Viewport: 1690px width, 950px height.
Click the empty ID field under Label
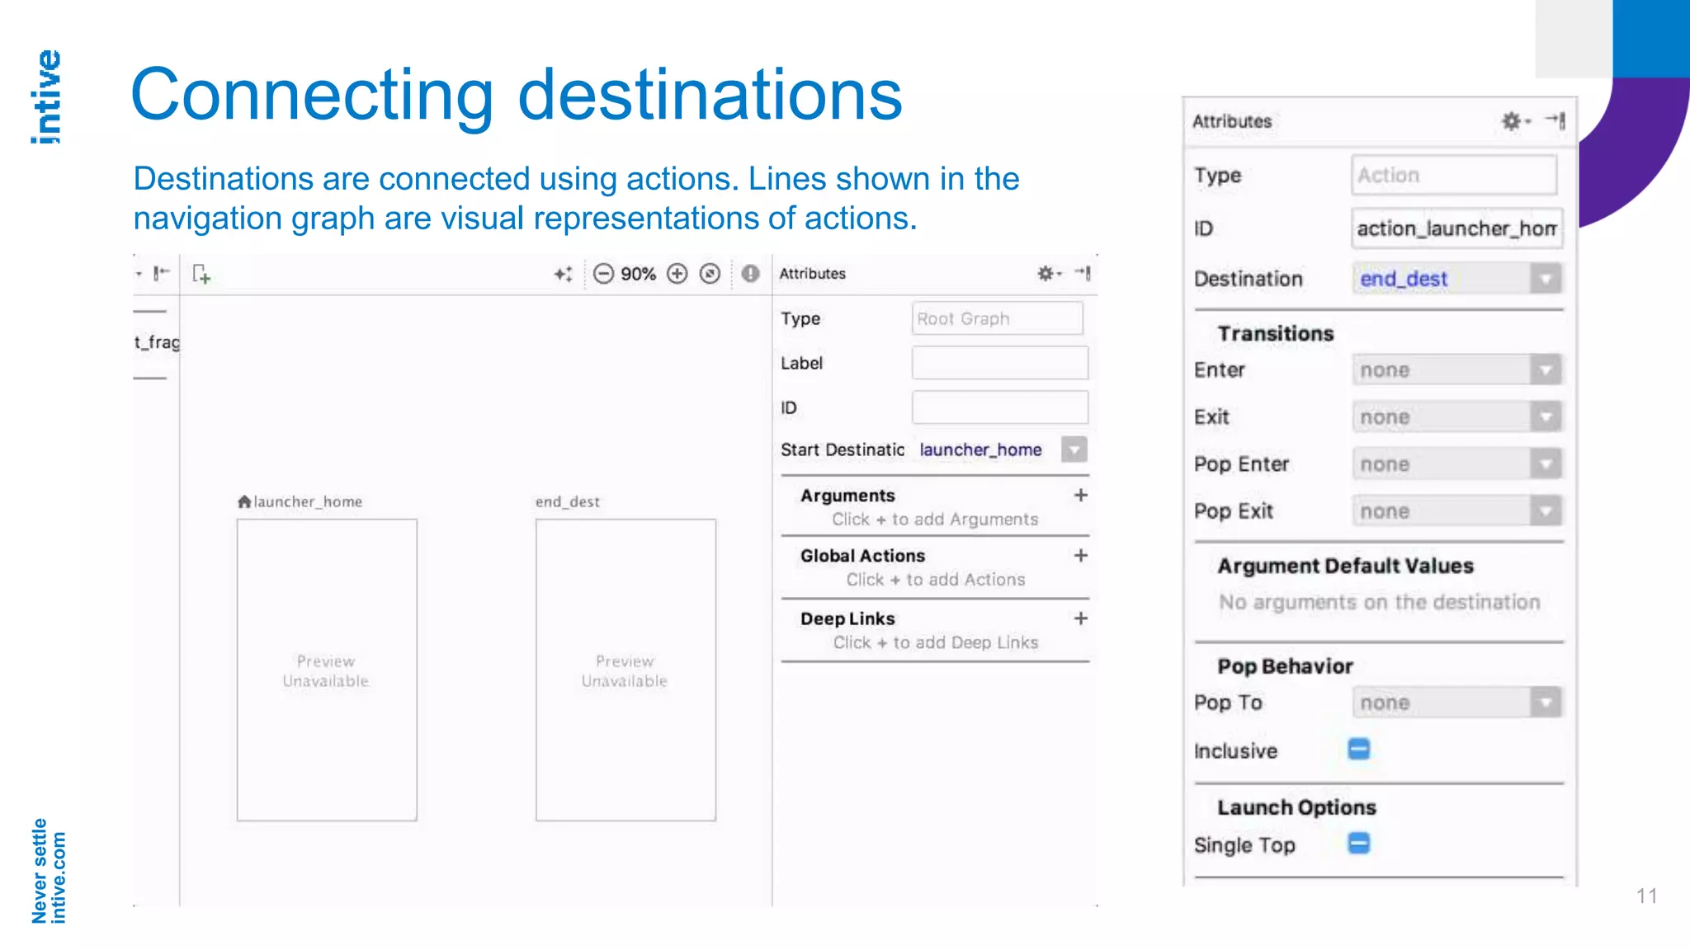click(999, 407)
